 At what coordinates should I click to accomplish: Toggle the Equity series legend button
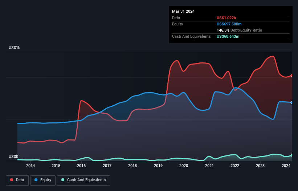(x=43, y=180)
